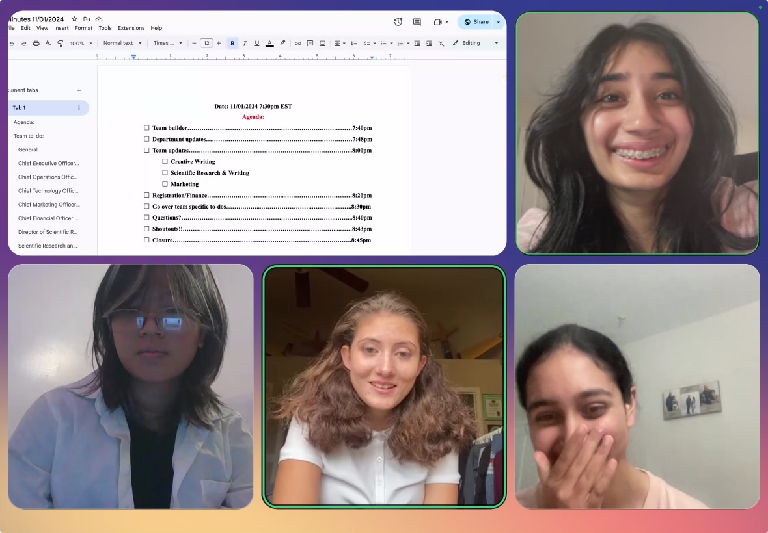Click the font size input field
Screen dimensions: 768x533
pyautogui.click(x=206, y=44)
